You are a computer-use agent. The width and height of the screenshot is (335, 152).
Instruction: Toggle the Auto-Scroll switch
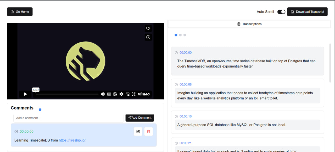(x=281, y=12)
